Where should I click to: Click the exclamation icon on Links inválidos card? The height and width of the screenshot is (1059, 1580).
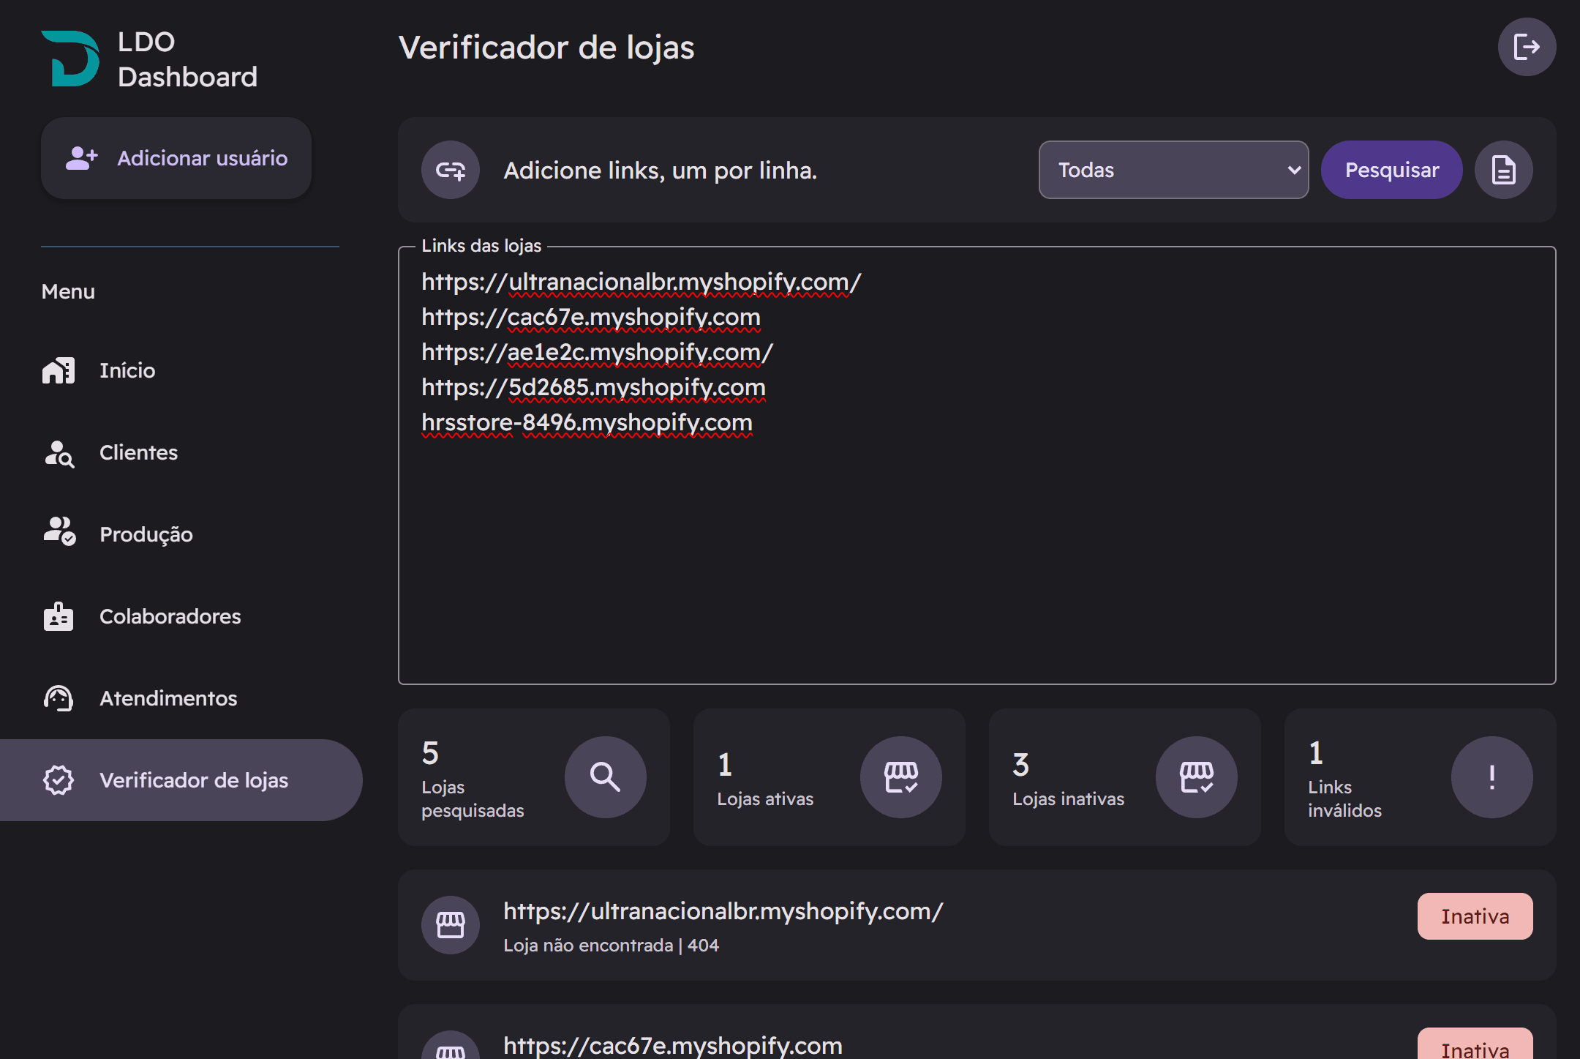pyautogui.click(x=1491, y=777)
